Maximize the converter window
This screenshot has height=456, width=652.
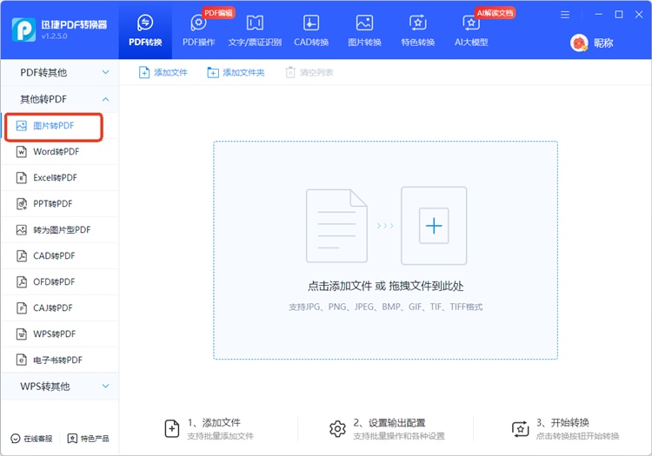pyautogui.click(x=619, y=15)
